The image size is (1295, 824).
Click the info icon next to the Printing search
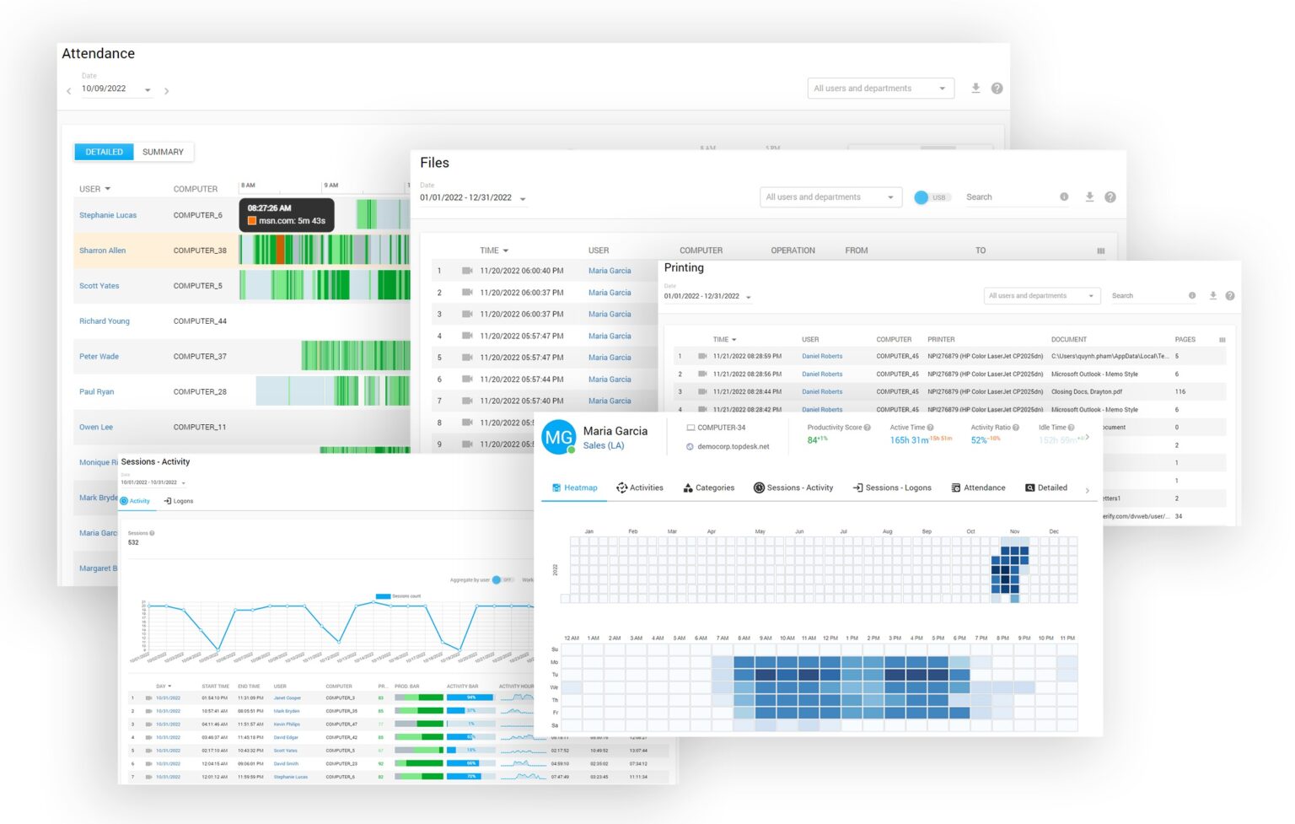[x=1191, y=295]
